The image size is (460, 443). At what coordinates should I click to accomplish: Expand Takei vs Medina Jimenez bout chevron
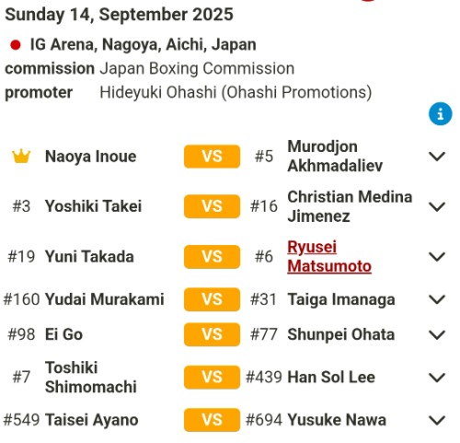coord(437,206)
